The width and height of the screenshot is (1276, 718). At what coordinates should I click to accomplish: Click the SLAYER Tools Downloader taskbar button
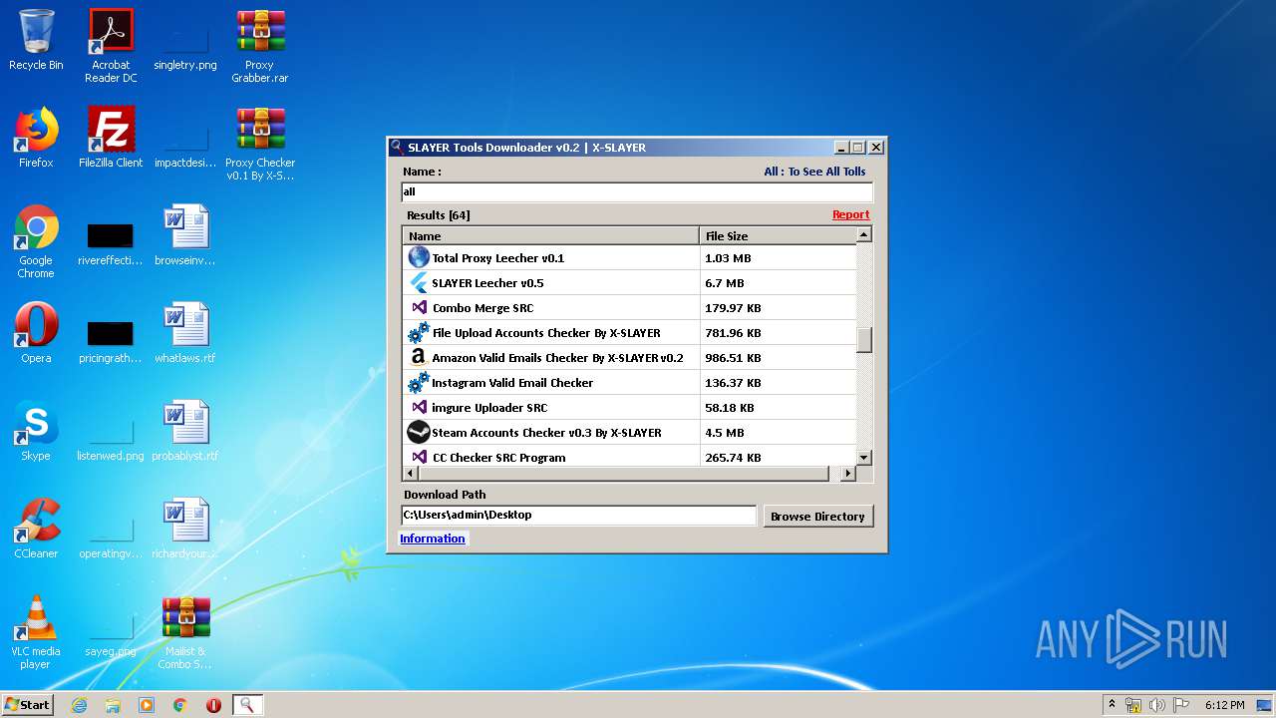click(x=247, y=705)
